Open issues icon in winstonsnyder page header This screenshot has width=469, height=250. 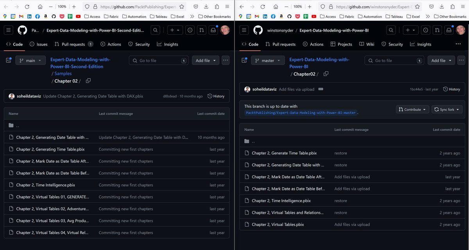click(426, 30)
